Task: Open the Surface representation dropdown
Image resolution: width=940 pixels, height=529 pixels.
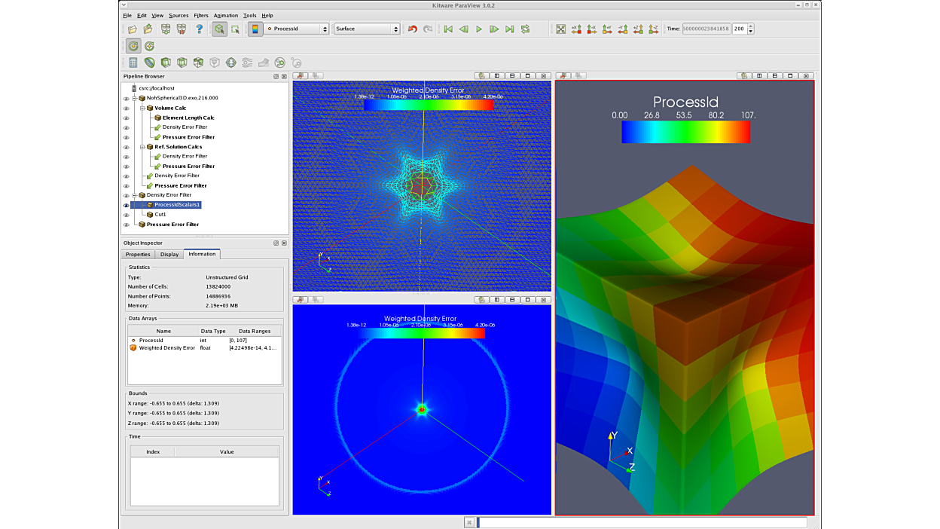Action: [367, 29]
